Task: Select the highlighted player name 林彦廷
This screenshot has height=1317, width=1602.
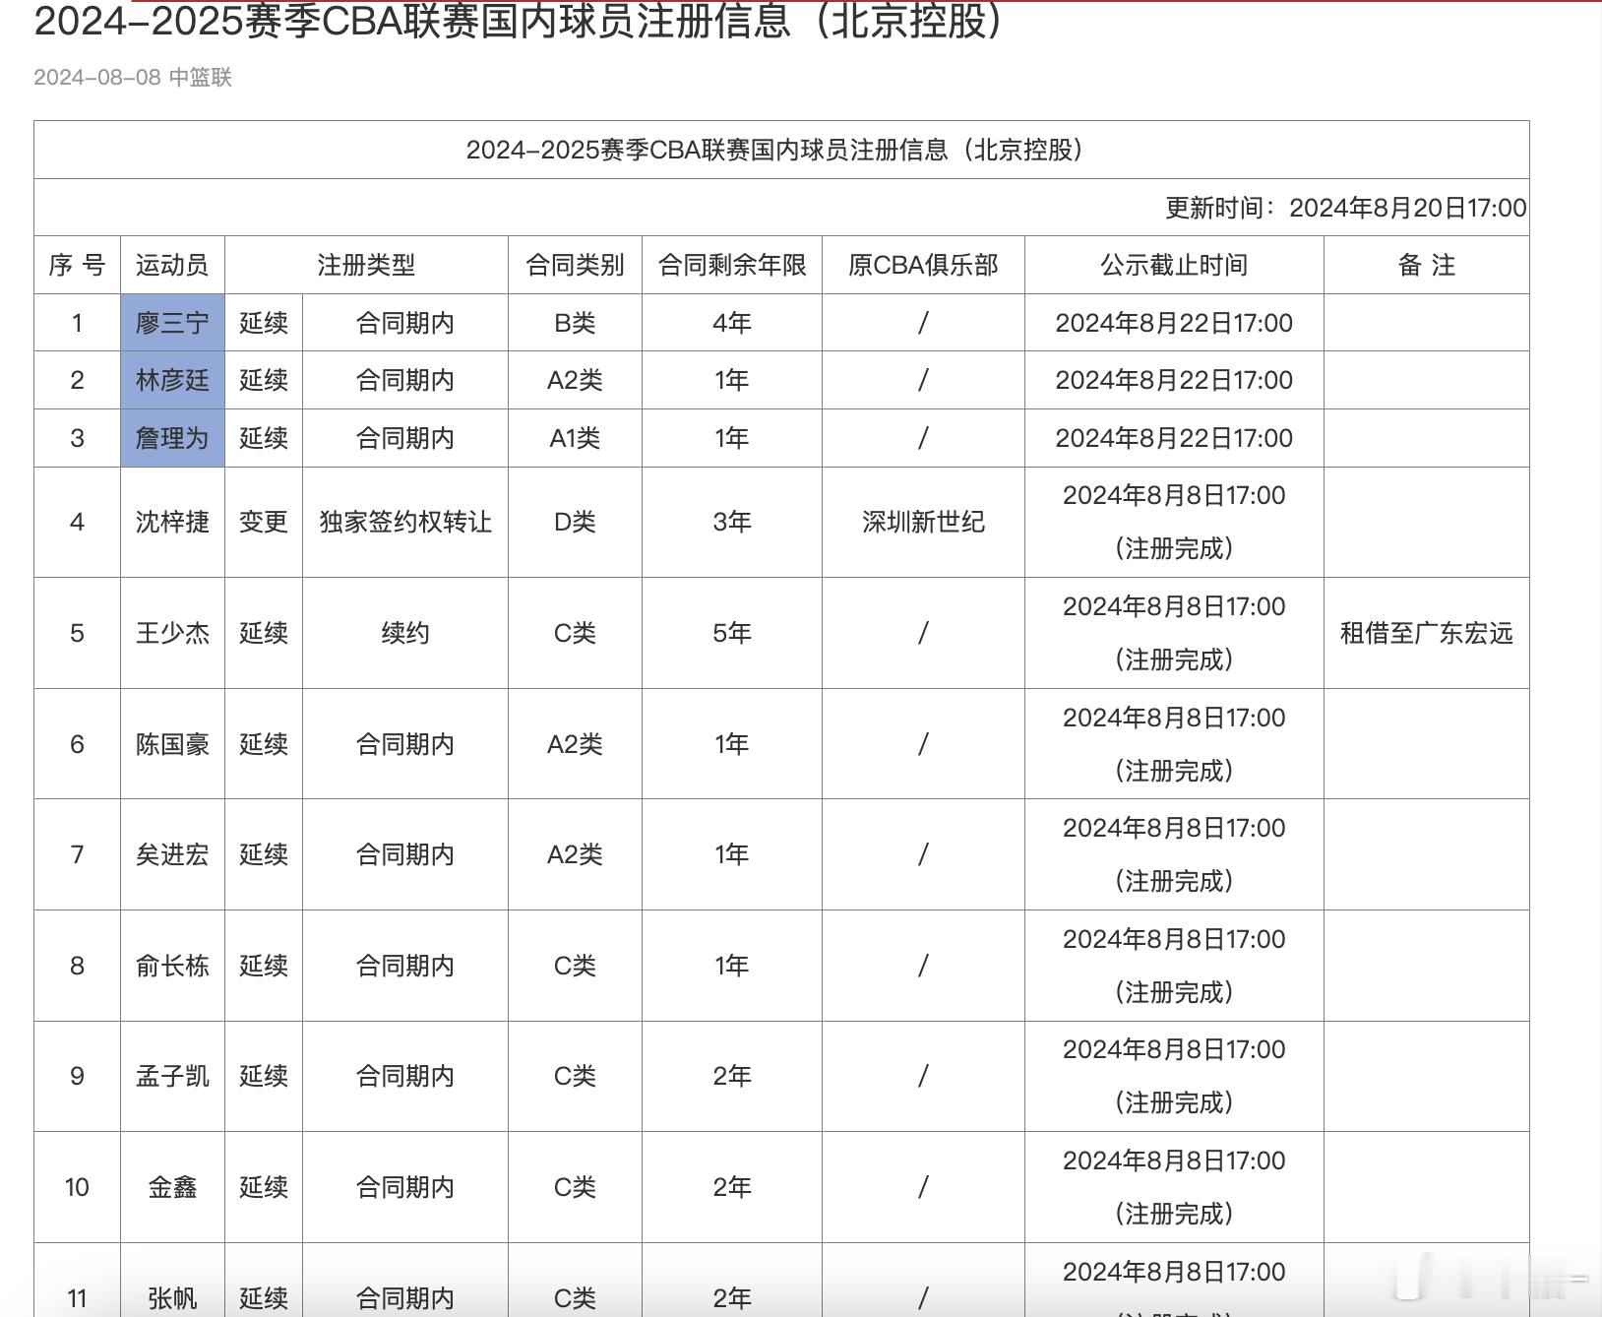Action: pos(172,380)
